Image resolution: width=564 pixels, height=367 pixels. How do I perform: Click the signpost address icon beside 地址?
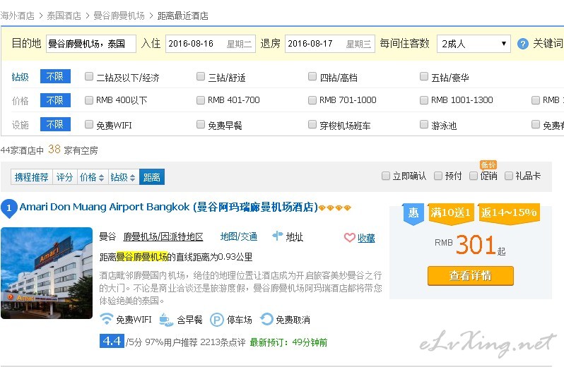click(x=277, y=236)
